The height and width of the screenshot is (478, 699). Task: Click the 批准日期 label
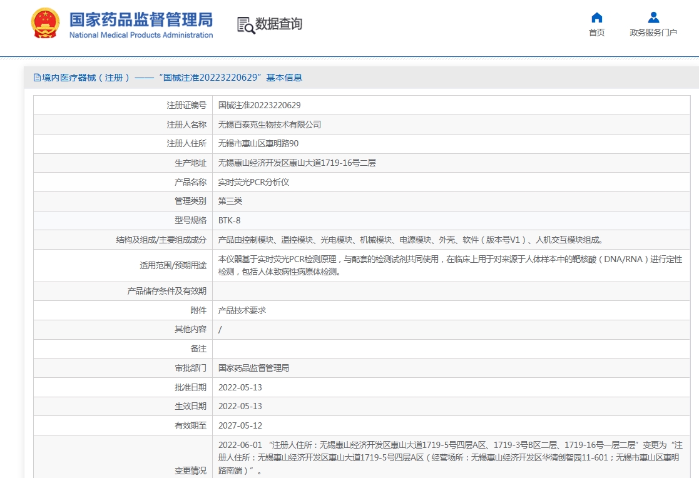190,387
